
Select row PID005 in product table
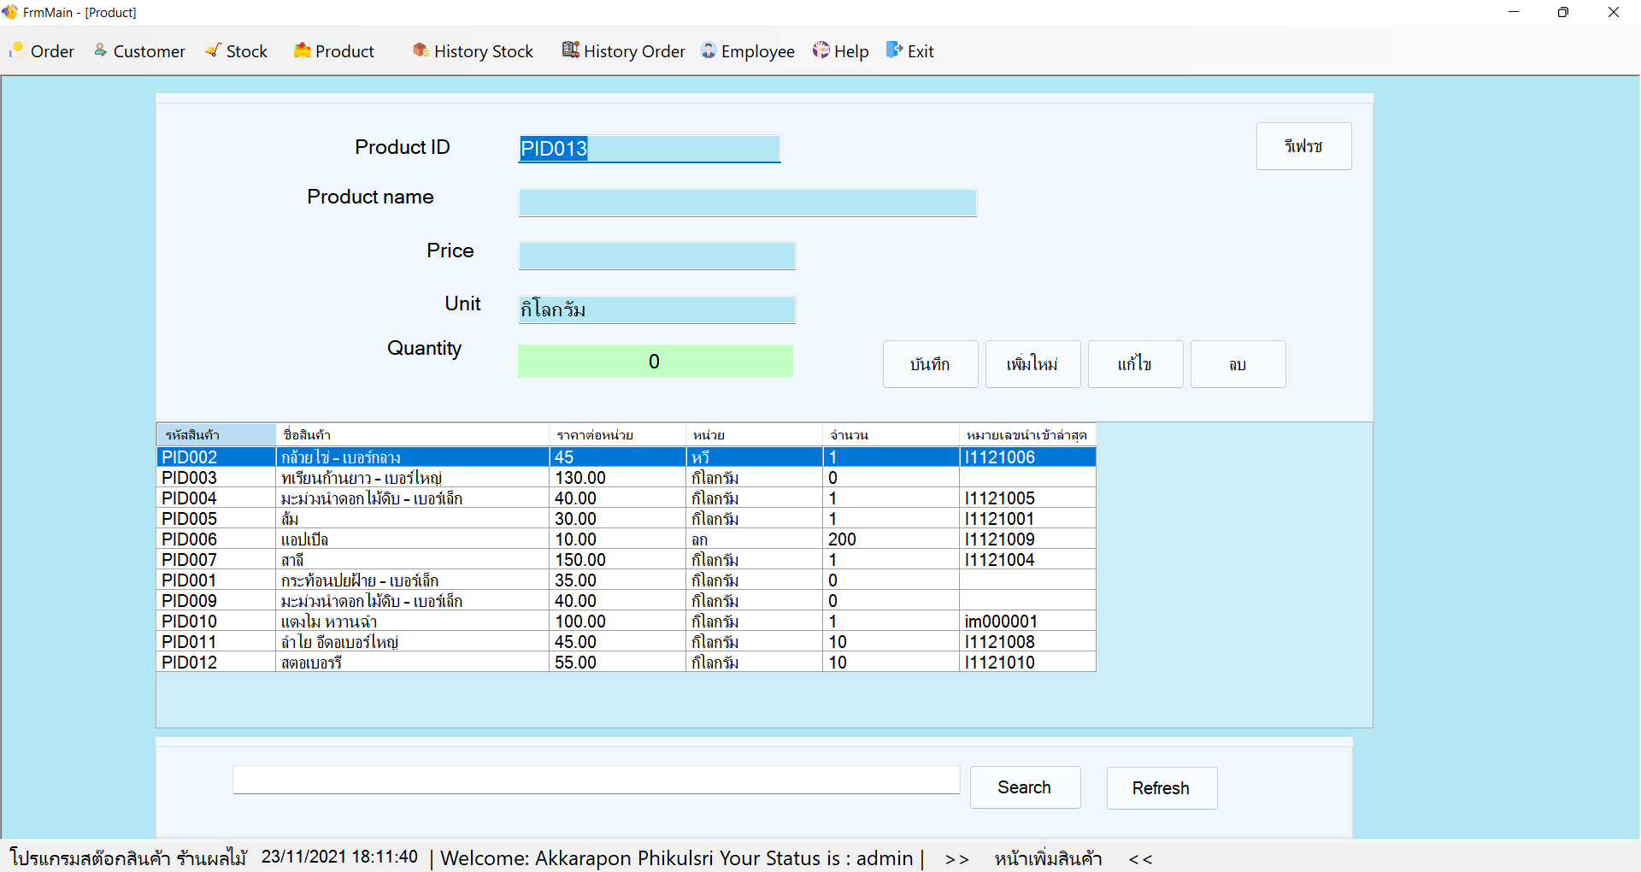tap(626, 518)
